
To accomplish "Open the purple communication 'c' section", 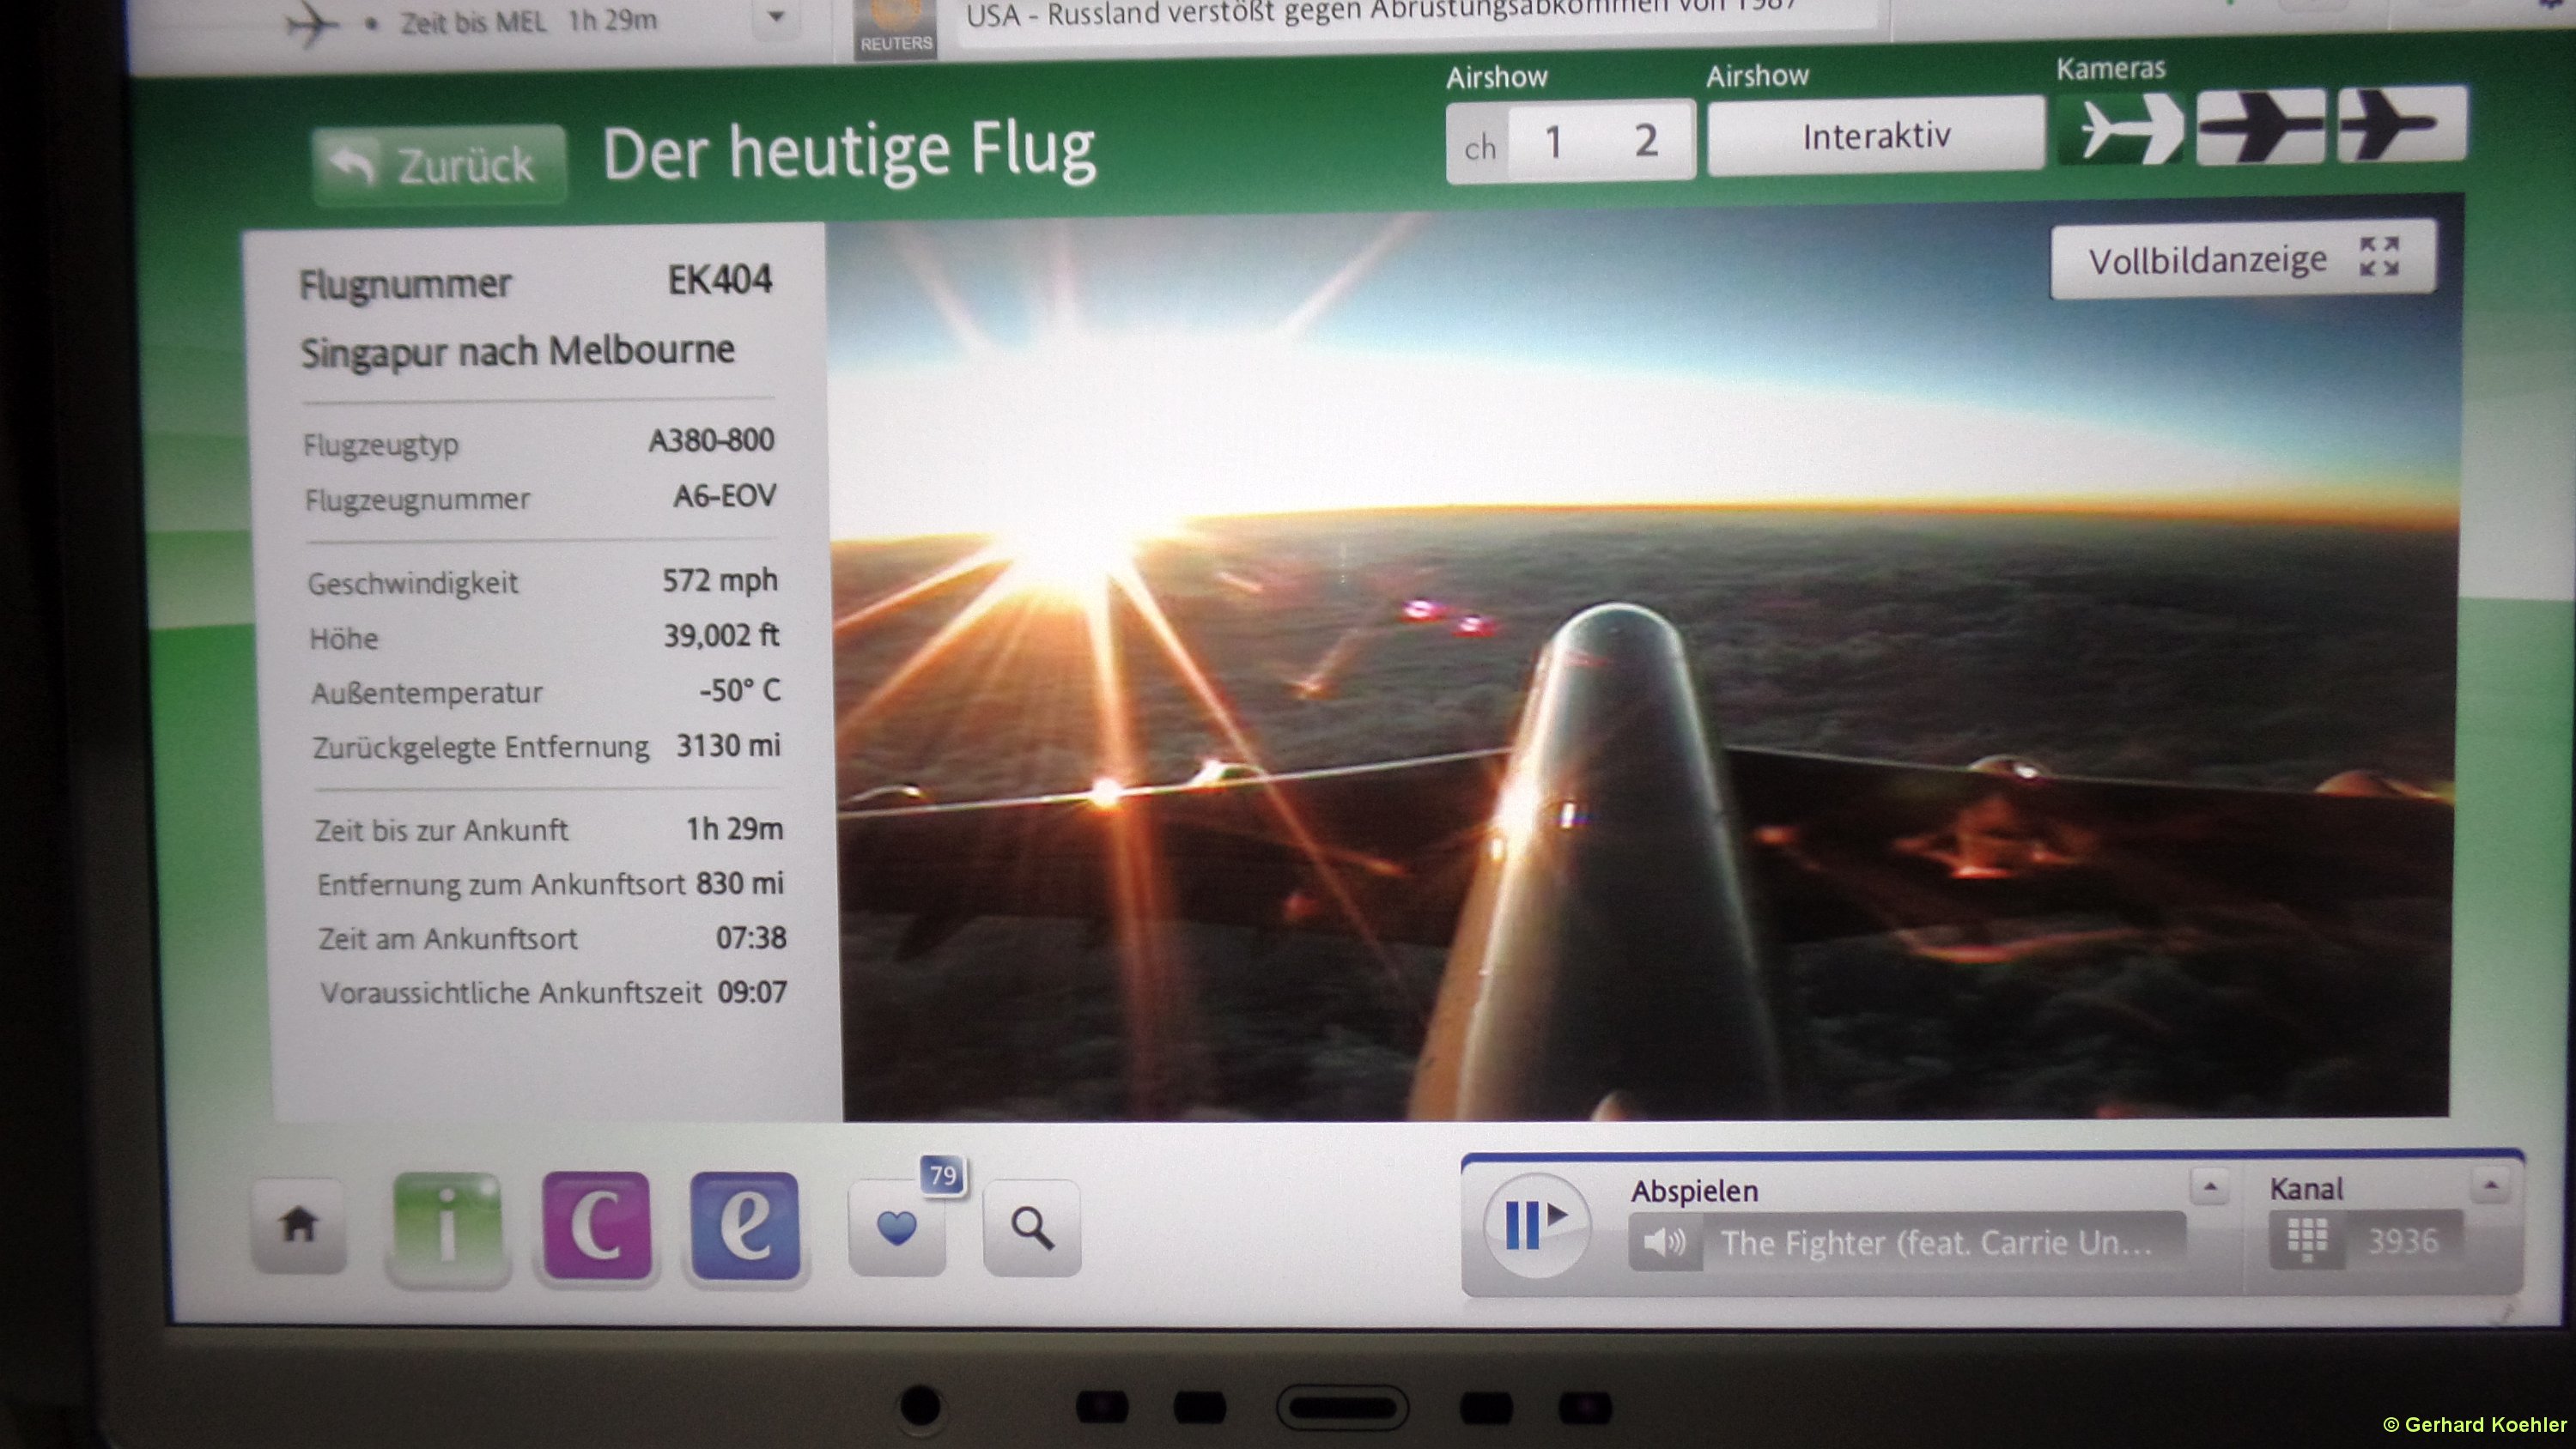I will [x=596, y=1226].
